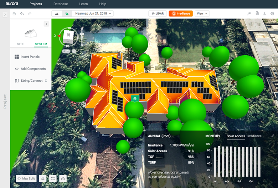This screenshot has width=278, height=188.
Task: Click the download export icon
Action: point(264,14)
